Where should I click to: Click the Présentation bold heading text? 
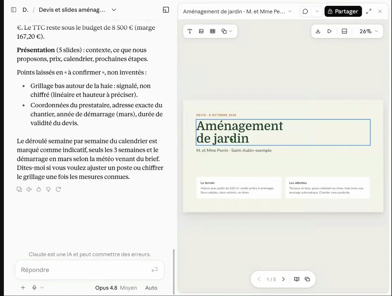point(36,50)
